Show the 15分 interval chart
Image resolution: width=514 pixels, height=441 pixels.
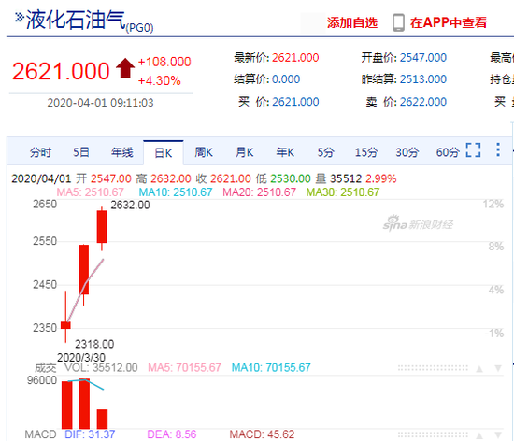click(x=366, y=152)
